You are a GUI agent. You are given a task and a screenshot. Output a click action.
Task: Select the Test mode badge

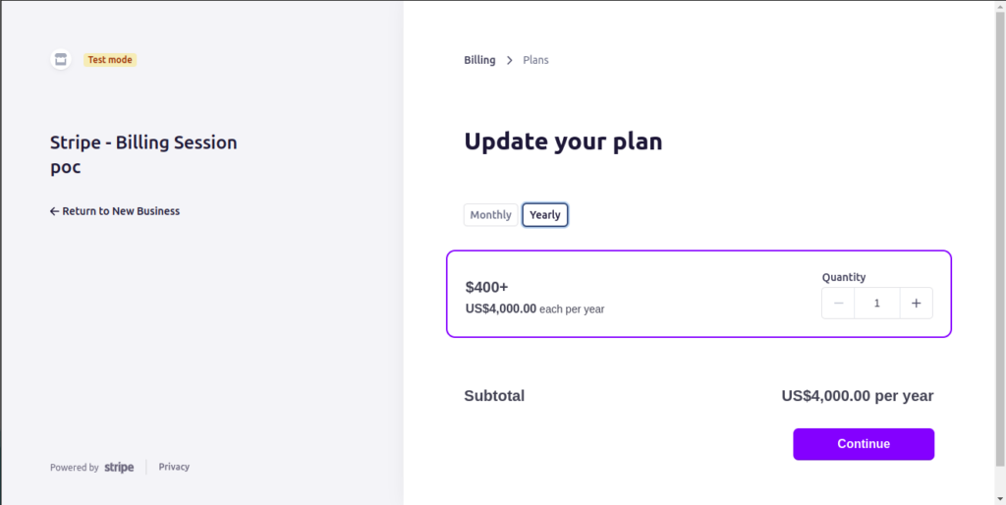[110, 60]
